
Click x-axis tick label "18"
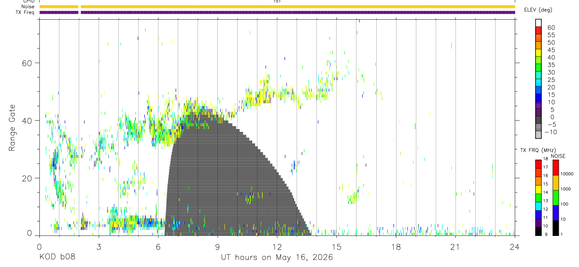(396, 247)
